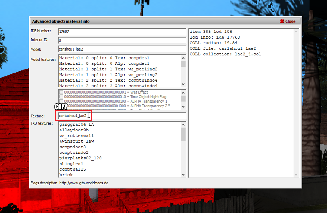This screenshot has width=327, height=213.
Task: Click the 'COLL file: carlshou1_lae2' line
Action: (x=223, y=48)
